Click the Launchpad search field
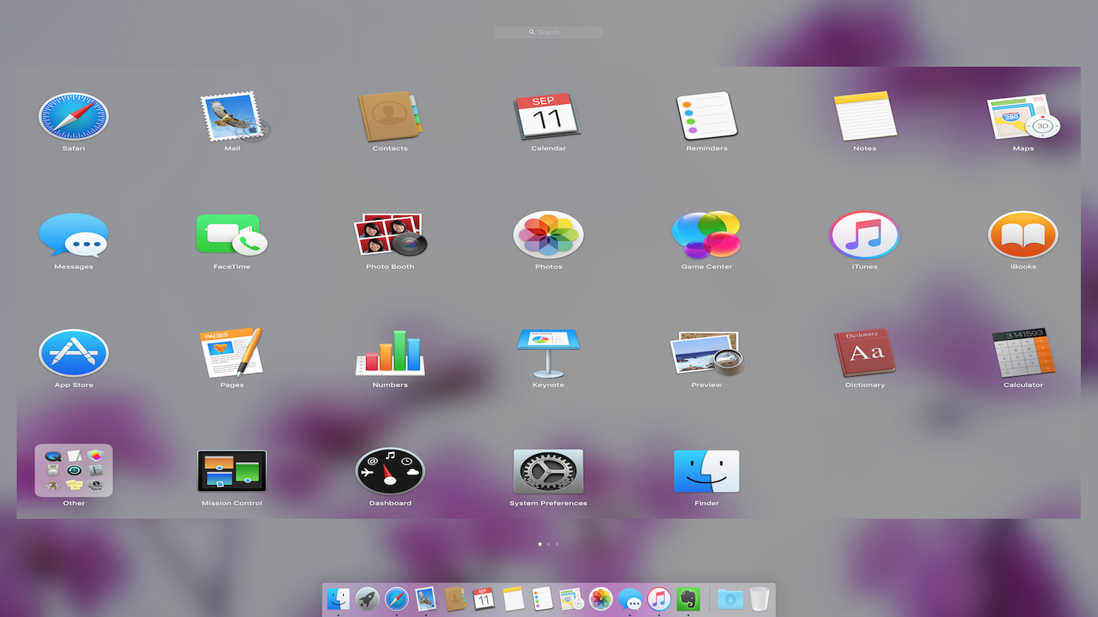The height and width of the screenshot is (617, 1098). [x=548, y=32]
